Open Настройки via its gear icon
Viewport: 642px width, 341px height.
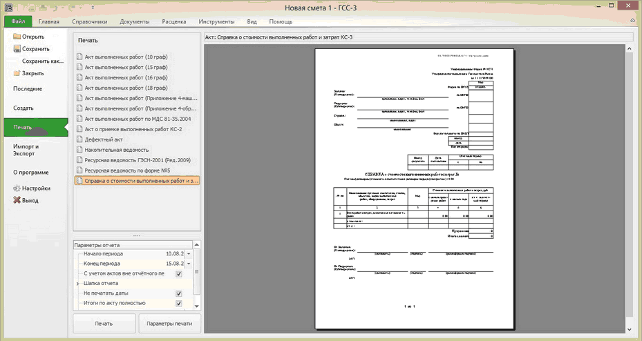pos(17,188)
